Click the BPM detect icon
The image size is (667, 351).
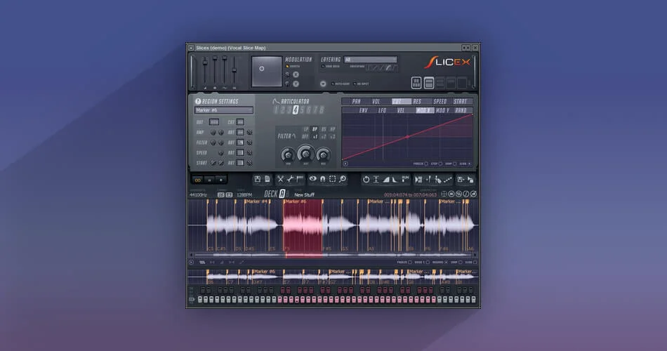point(405,179)
